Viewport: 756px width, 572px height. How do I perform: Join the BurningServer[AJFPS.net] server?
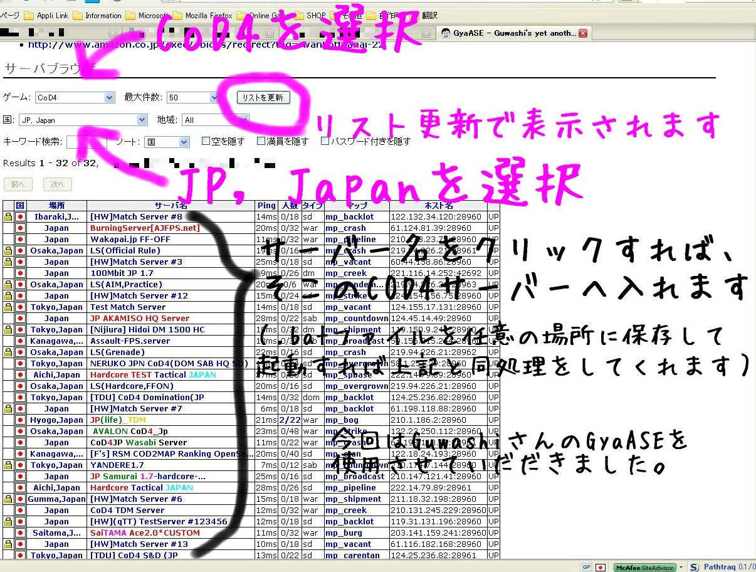pos(145,228)
